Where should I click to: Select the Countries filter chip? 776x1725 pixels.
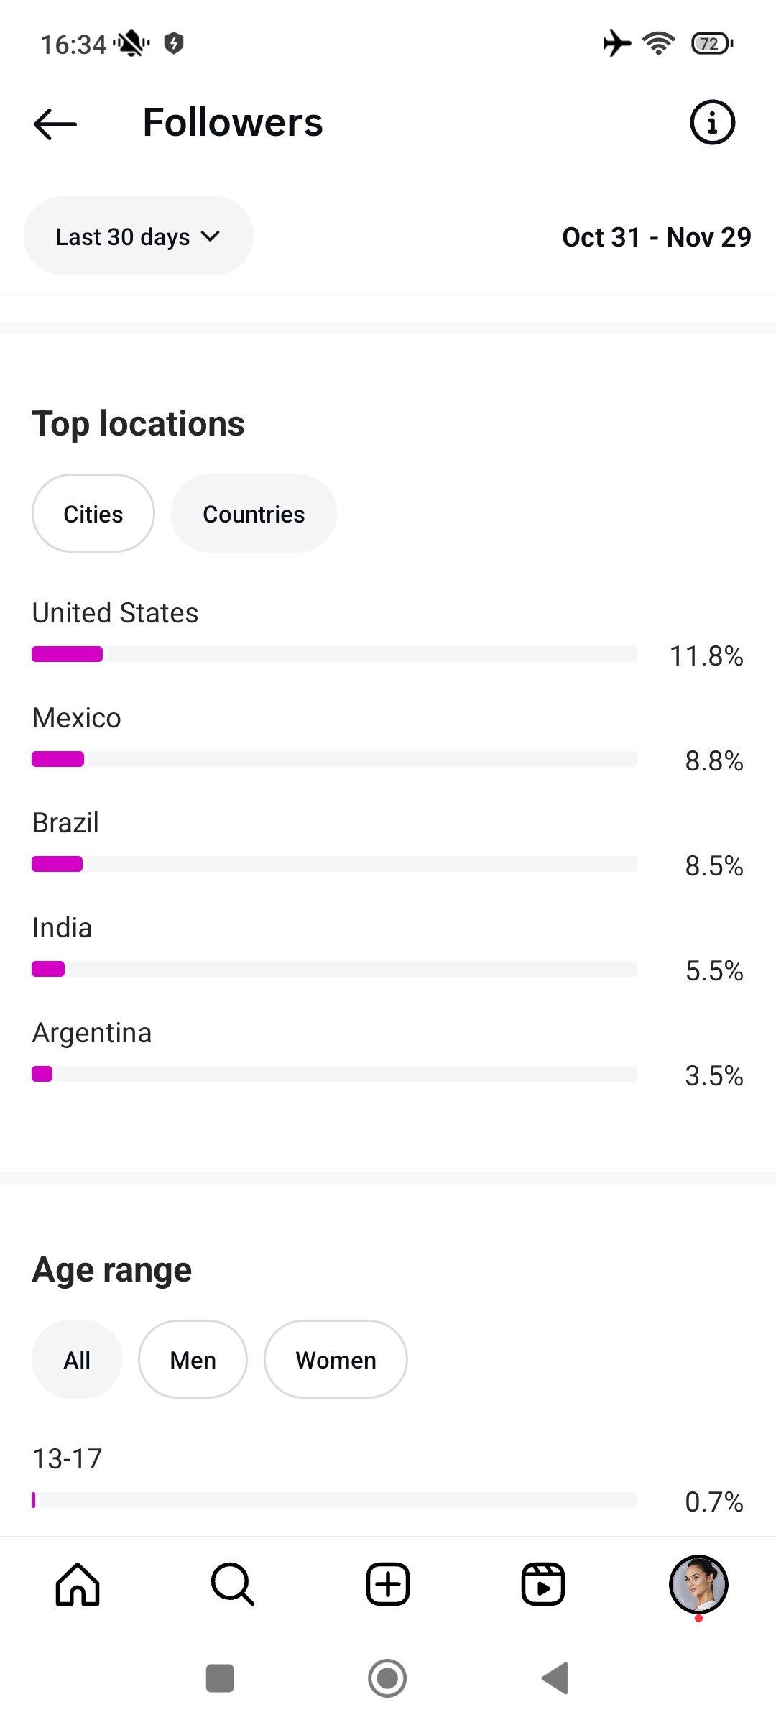(254, 514)
